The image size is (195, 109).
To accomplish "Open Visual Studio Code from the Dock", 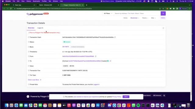I will (162, 105).
